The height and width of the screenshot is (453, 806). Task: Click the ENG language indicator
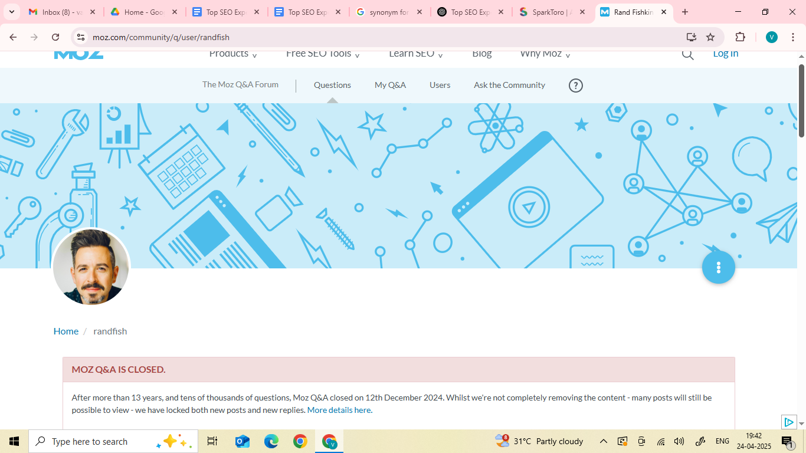[x=722, y=441]
